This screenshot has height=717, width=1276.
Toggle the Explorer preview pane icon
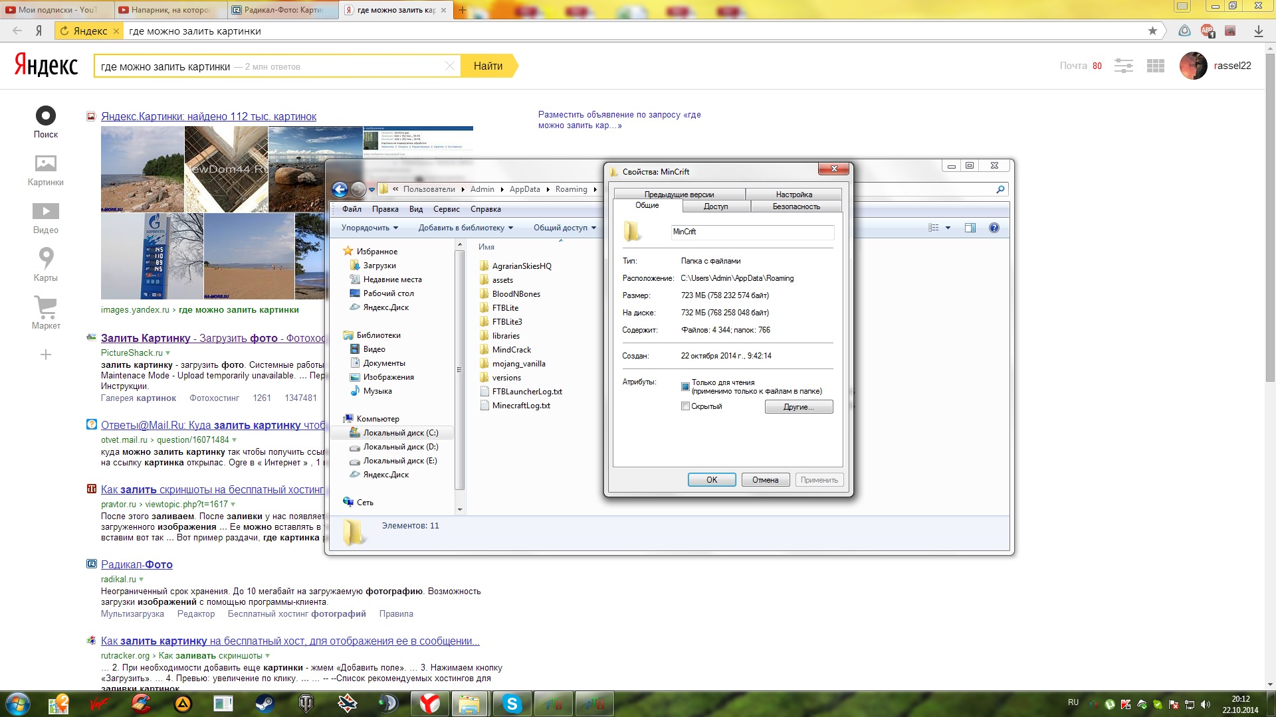point(970,228)
